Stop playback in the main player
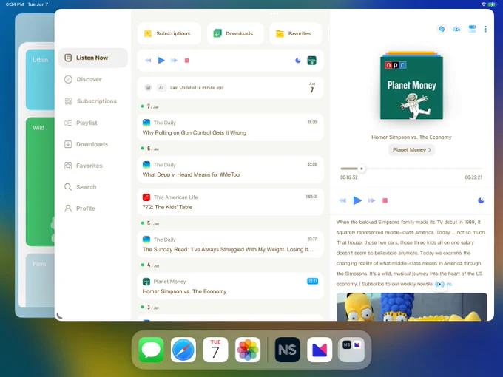The height and width of the screenshot is (377, 503). point(385,200)
